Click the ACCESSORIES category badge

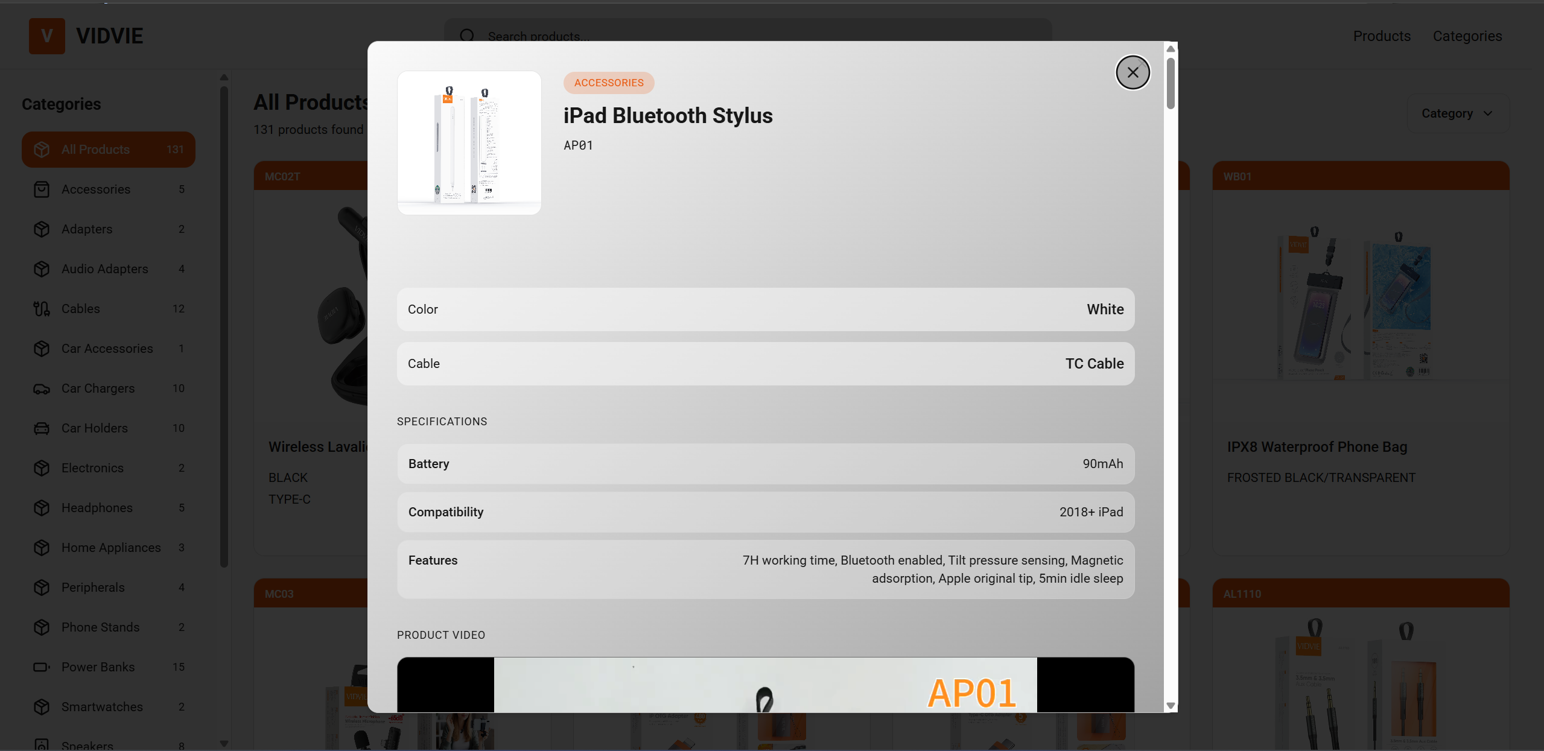point(609,83)
